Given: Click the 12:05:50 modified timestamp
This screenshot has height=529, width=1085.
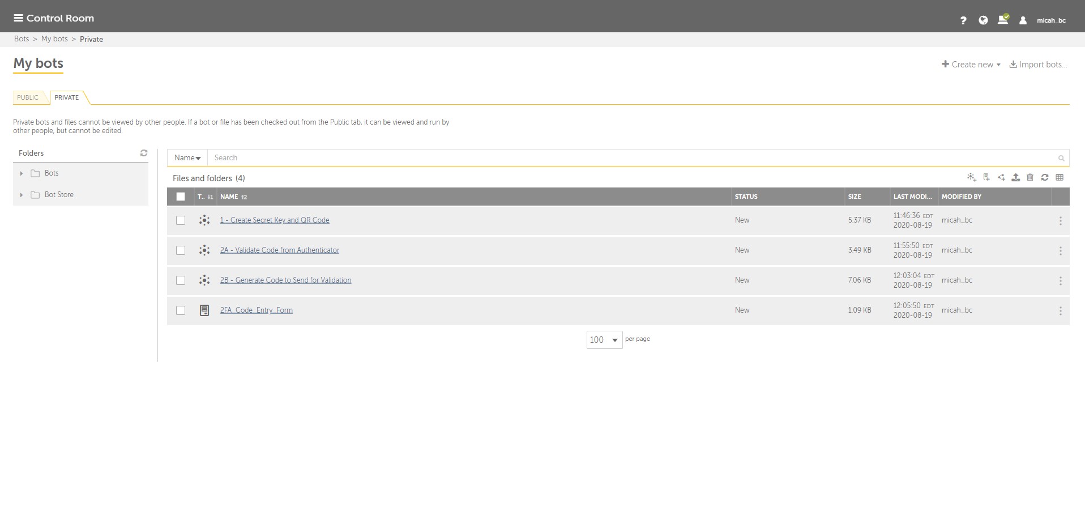Looking at the screenshot, I should click(x=913, y=310).
